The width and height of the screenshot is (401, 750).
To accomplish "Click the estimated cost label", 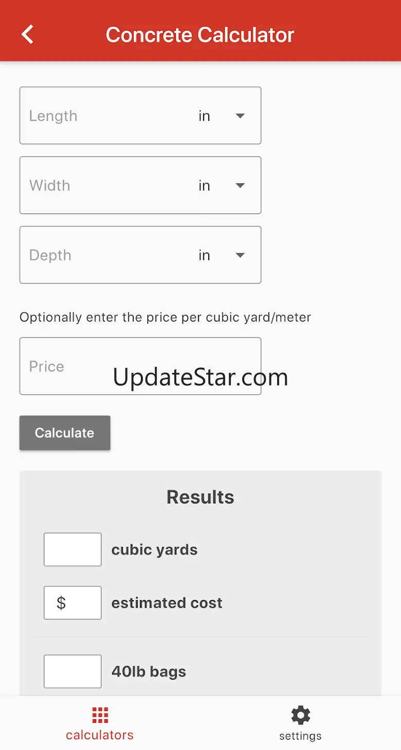I will (167, 603).
